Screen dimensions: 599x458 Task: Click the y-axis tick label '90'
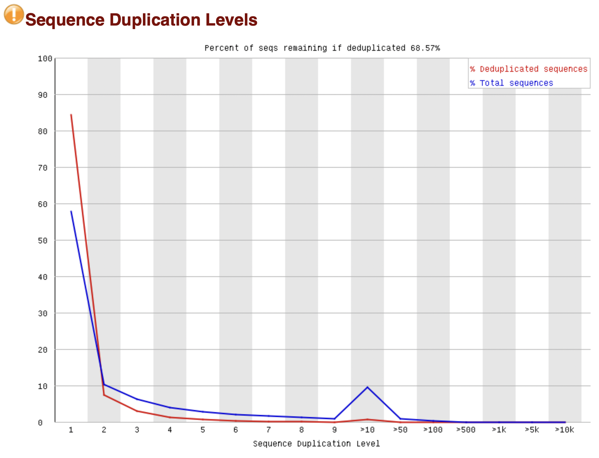coord(43,95)
